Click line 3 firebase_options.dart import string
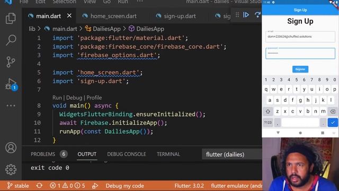Image resolution: width=339 pixels, height=191 pixels. tap(117, 55)
